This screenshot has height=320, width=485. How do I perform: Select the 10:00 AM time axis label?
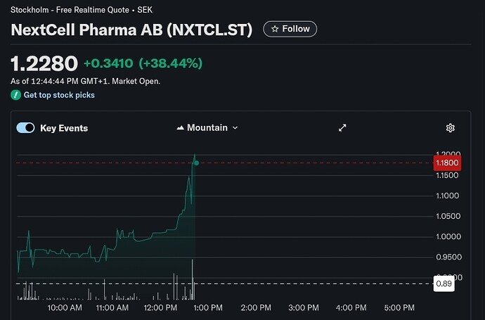(x=65, y=308)
